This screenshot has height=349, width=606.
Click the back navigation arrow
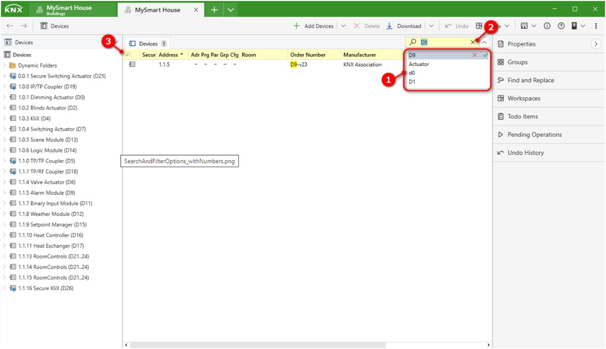click(10, 26)
